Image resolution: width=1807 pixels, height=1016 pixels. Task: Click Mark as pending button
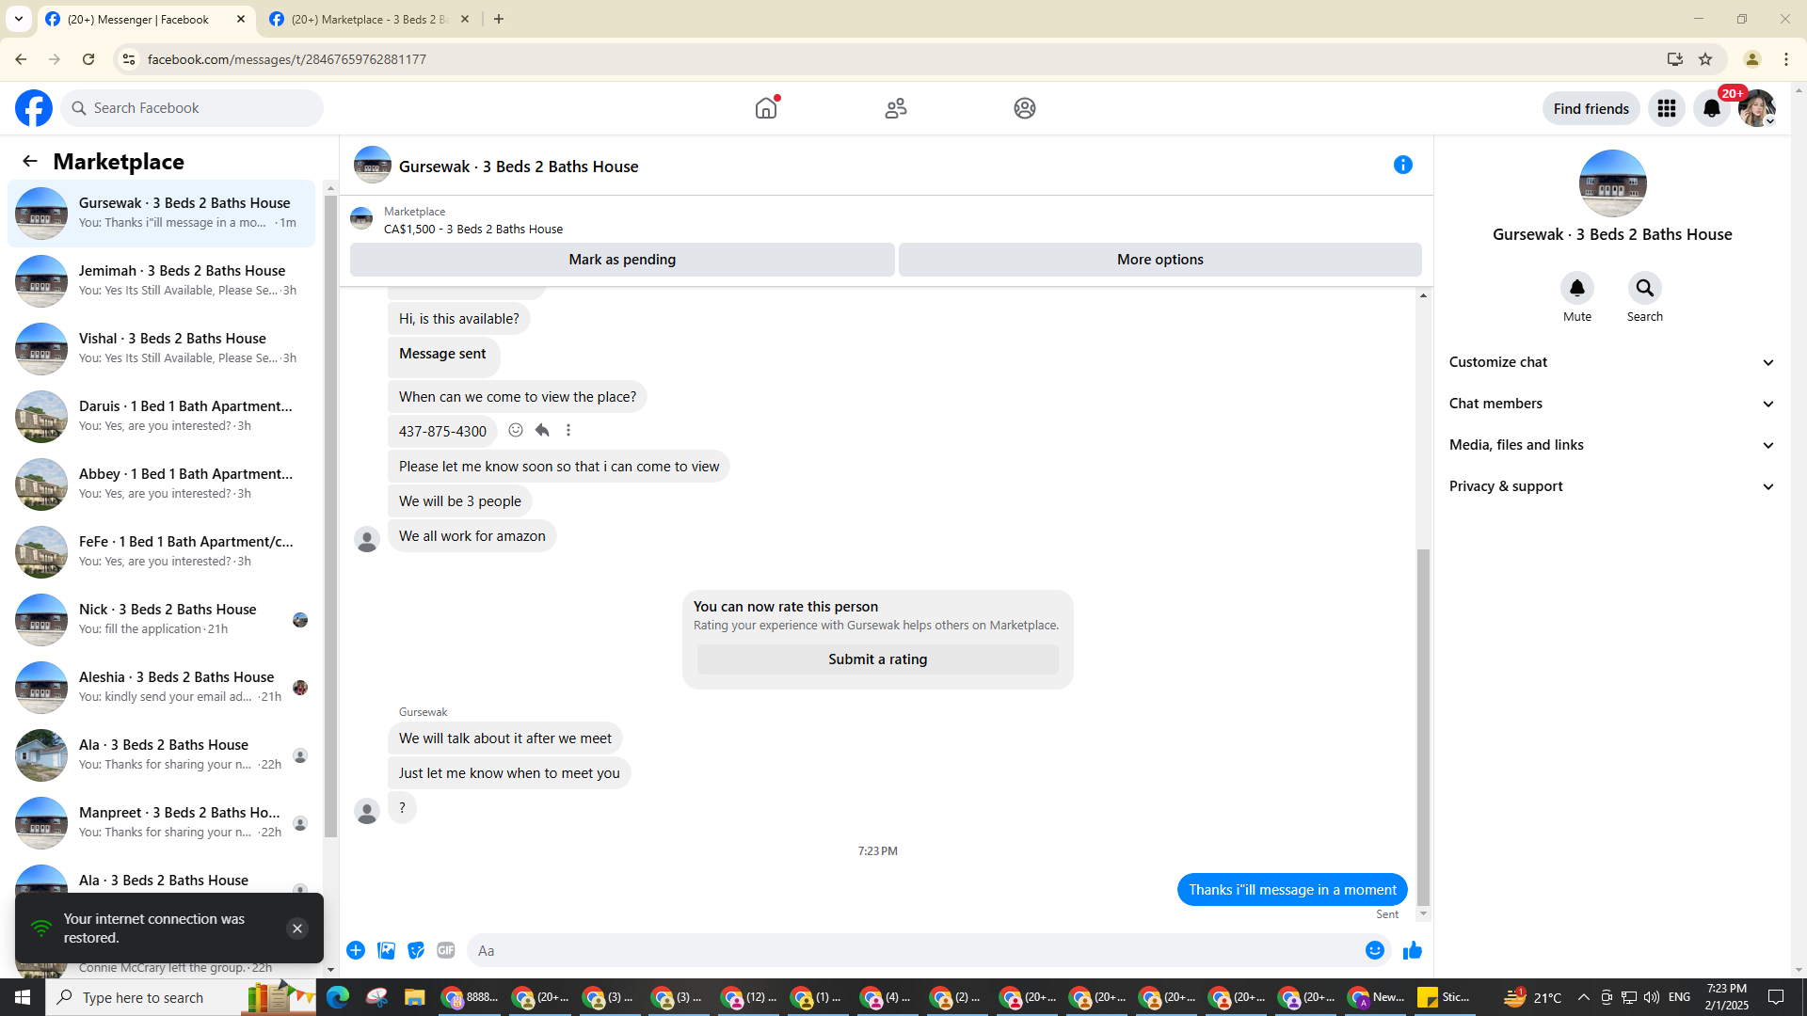(622, 260)
